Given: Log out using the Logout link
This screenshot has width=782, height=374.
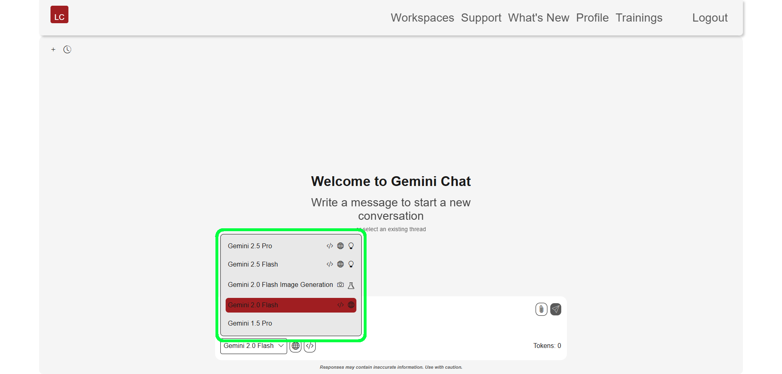Looking at the screenshot, I should pos(710,18).
